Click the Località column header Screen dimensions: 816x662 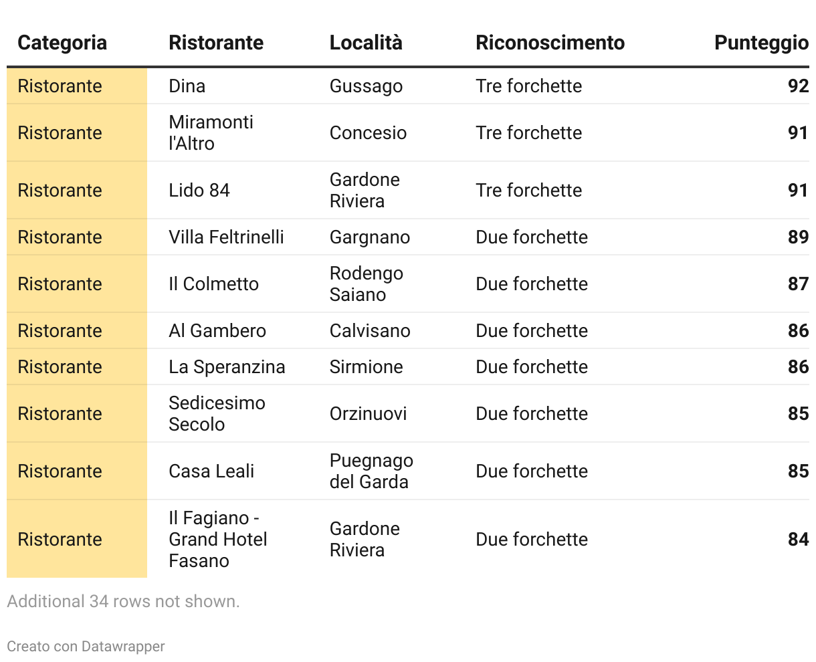(366, 43)
